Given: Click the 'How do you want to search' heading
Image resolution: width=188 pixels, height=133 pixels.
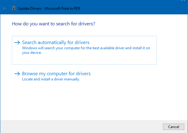Looking at the screenshot, I should (x=53, y=24).
